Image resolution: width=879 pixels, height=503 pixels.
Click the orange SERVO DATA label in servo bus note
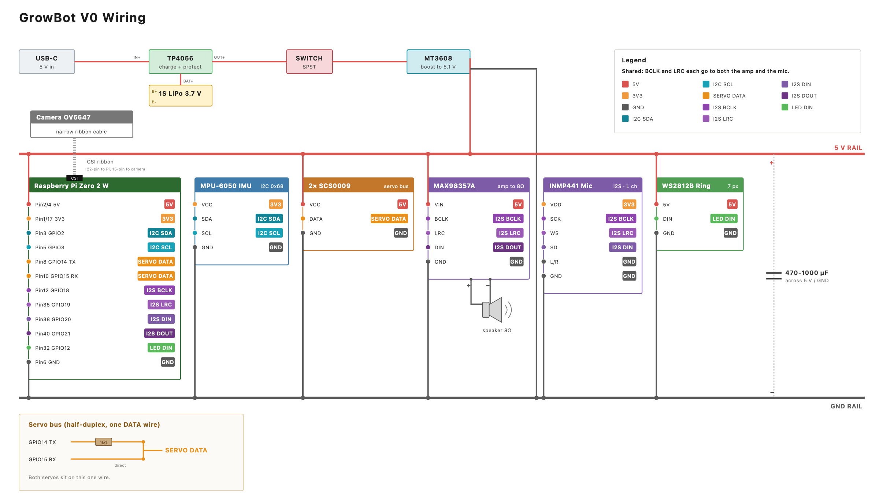tap(186, 450)
